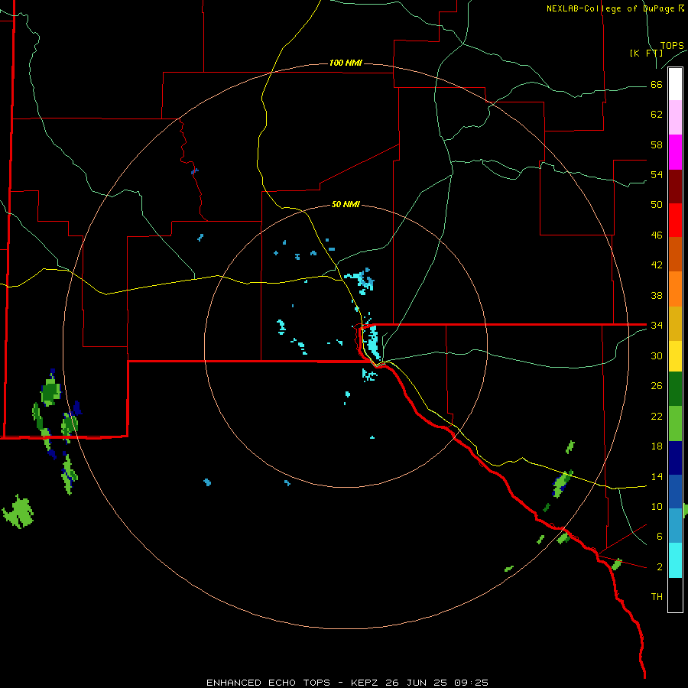Click the cyan legend swatch near 2
Viewport: 688px width, 688px height.
[x=675, y=560]
